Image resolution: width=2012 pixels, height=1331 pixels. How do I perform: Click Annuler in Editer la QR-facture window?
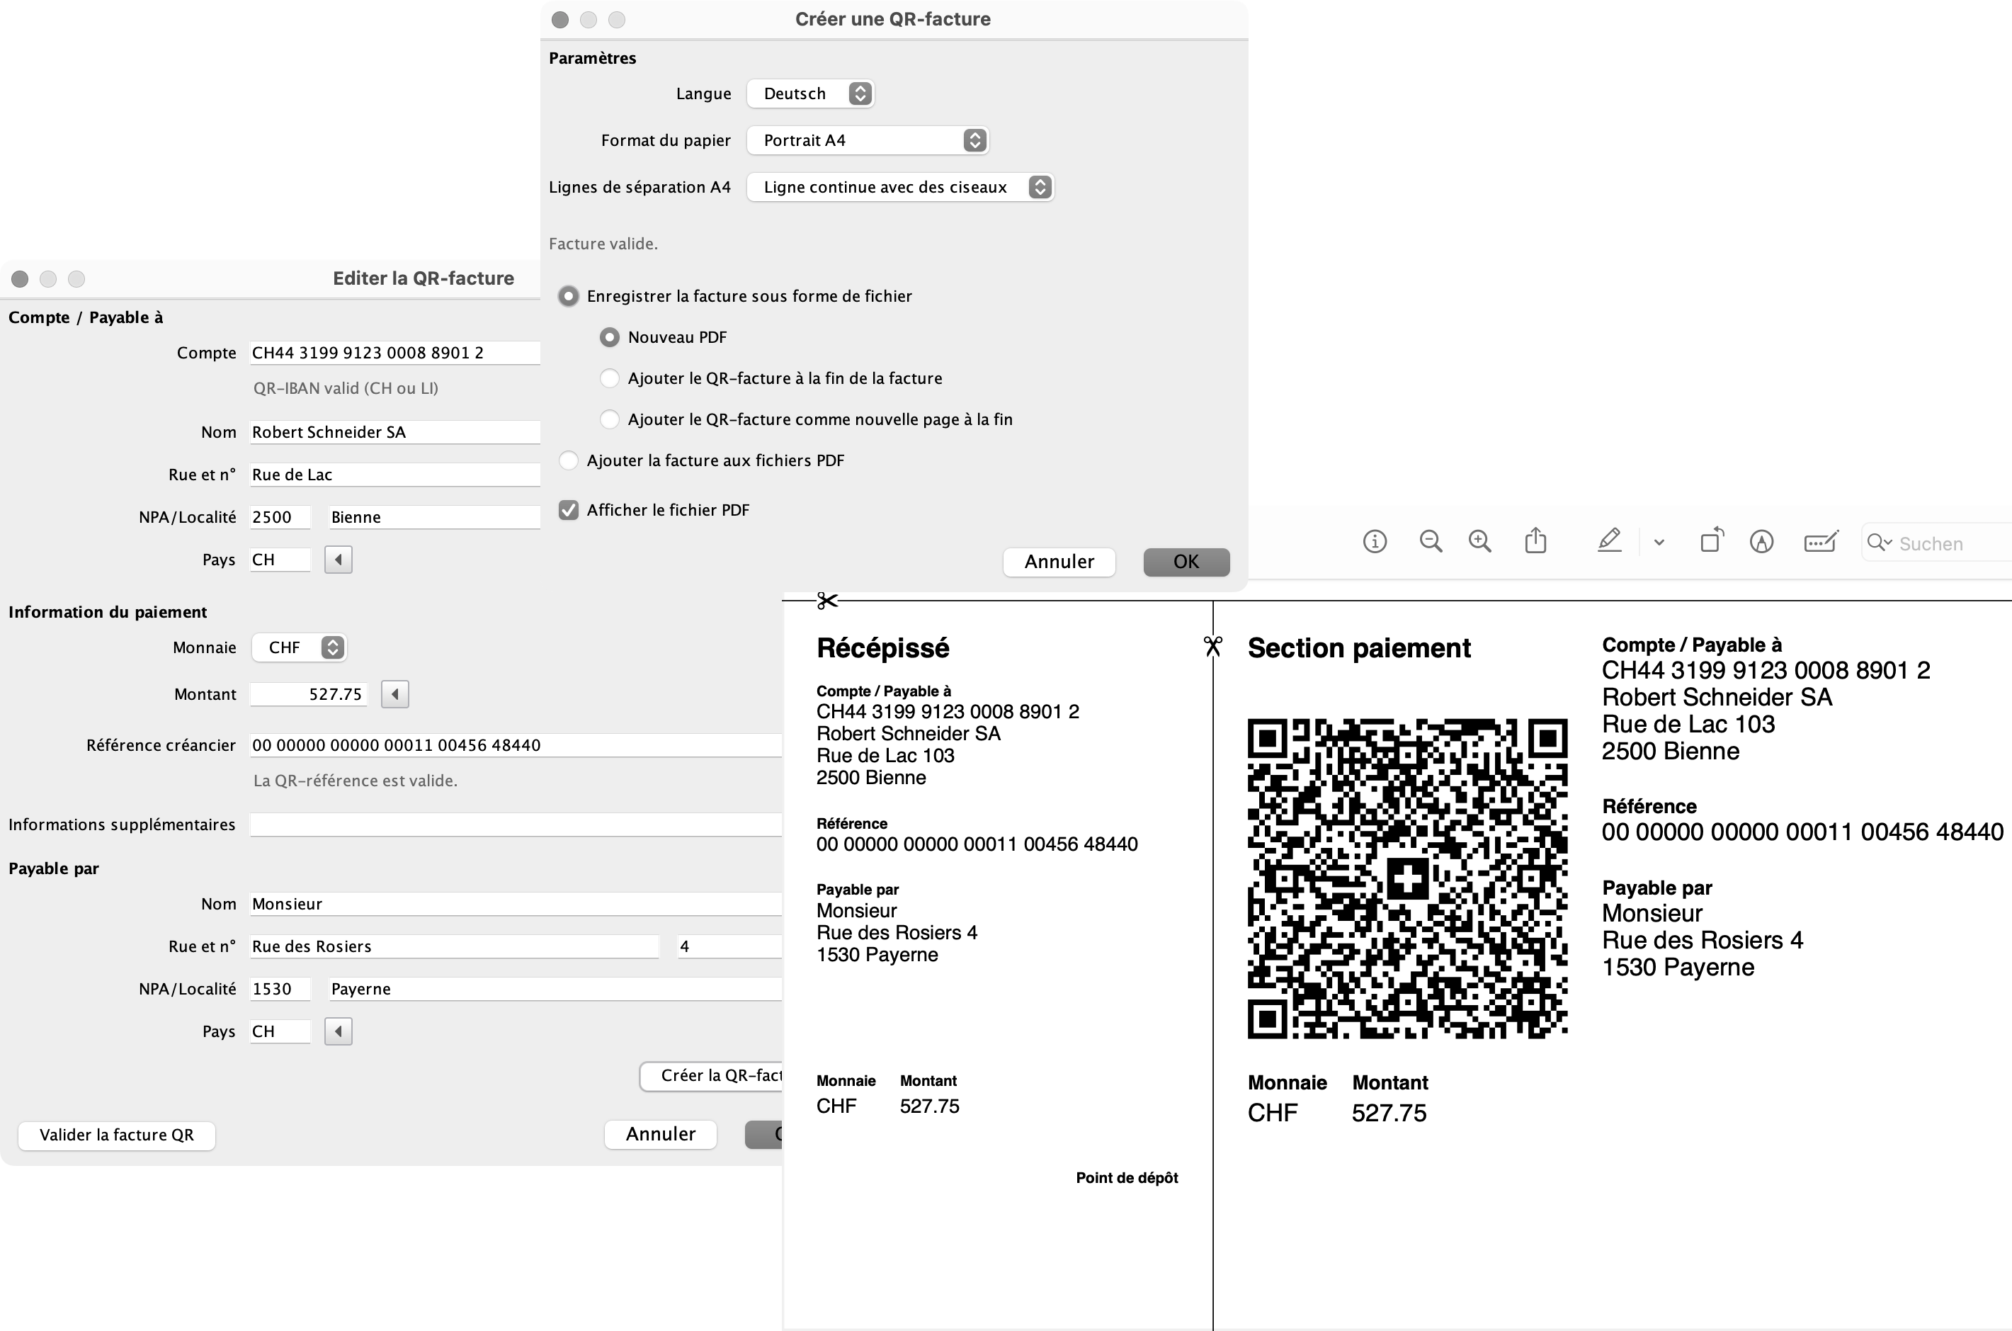(660, 1134)
